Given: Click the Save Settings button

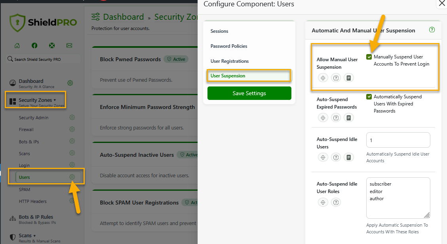Looking at the screenshot, I should pyautogui.click(x=249, y=94).
